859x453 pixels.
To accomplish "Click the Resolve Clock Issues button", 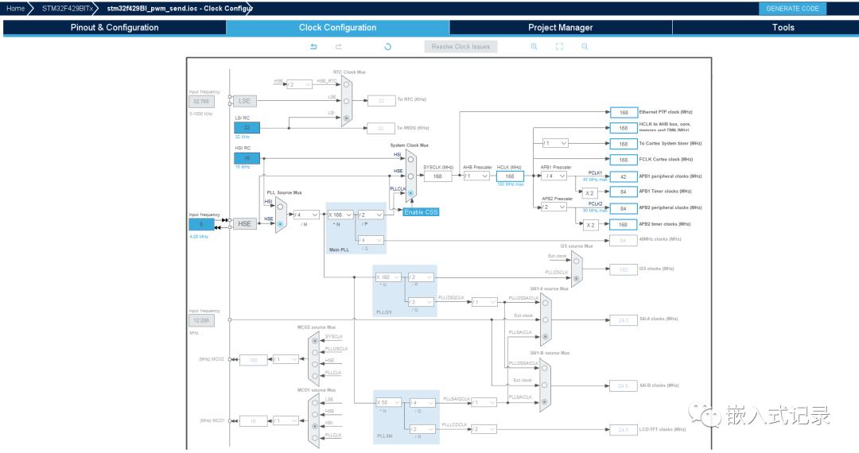I will [461, 47].
